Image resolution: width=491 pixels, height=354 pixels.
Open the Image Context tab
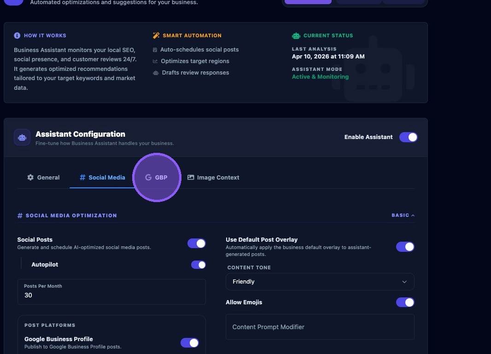213,178
